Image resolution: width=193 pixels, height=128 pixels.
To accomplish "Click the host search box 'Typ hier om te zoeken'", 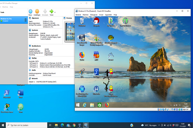I will (27, 125).
